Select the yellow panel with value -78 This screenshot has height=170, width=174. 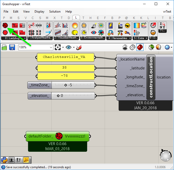click(x=66, y=76)
